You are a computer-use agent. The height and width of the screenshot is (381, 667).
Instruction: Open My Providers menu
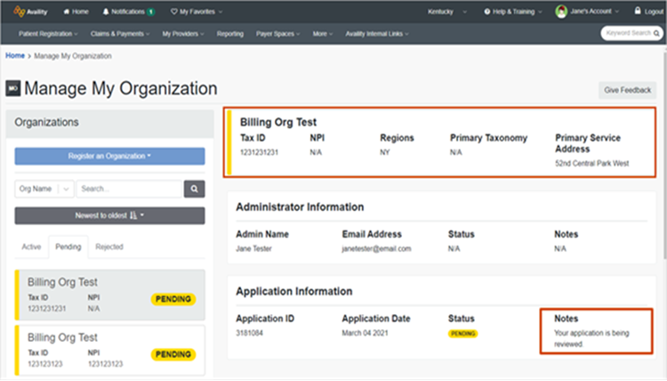click(183, 34)
